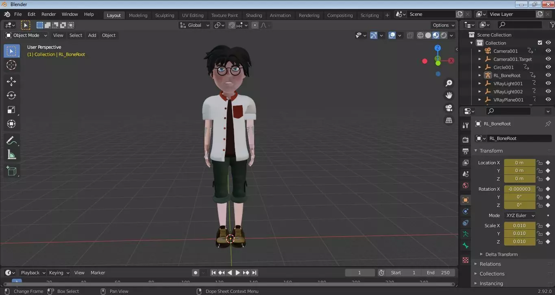Hide RL_BoneRoot in the outliner
Viewport: 555px width, 295px height.
548,75
